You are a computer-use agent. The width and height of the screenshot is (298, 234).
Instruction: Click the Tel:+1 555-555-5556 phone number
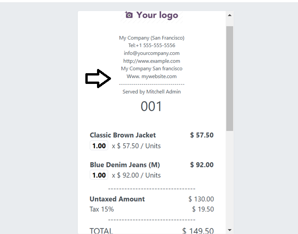pos(152,45)
